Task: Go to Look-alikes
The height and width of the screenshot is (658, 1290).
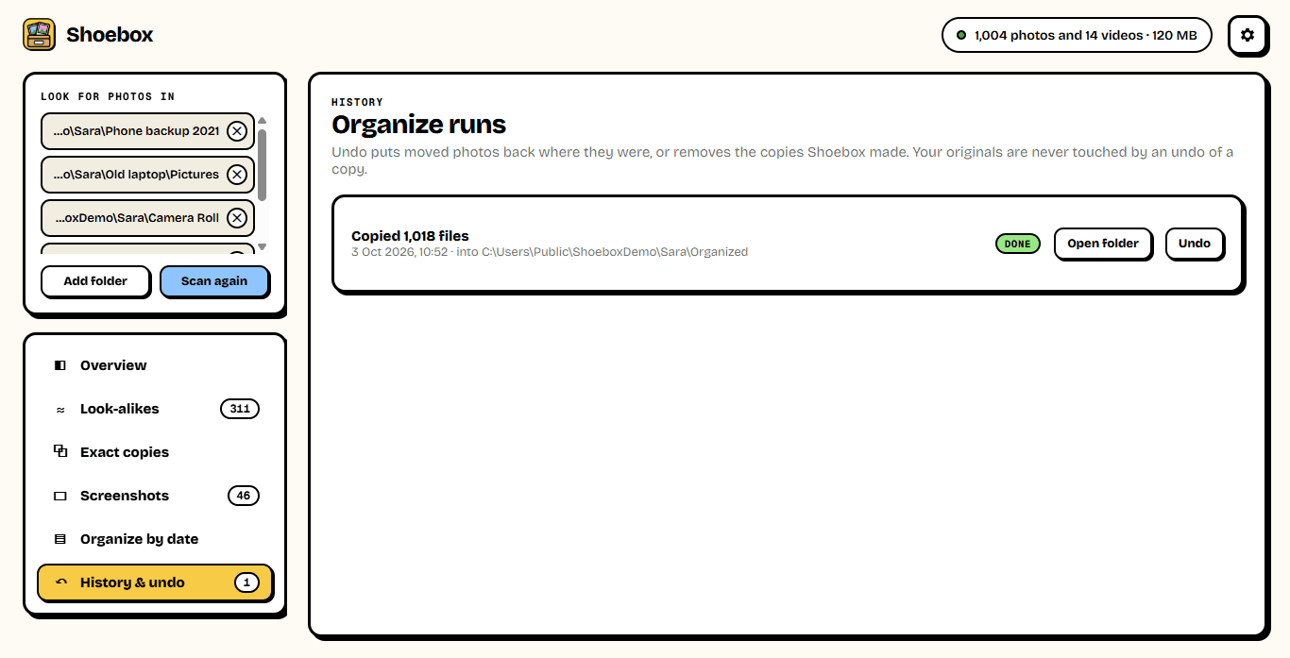Action: tap(155, 409)
